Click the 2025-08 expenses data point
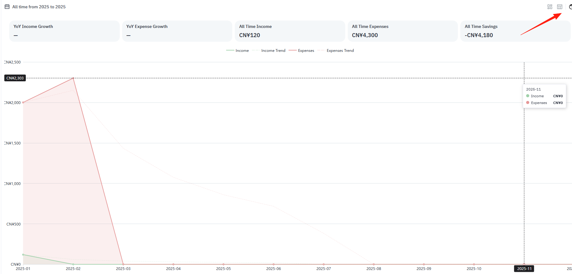572x274 pixels. [374, 264]
